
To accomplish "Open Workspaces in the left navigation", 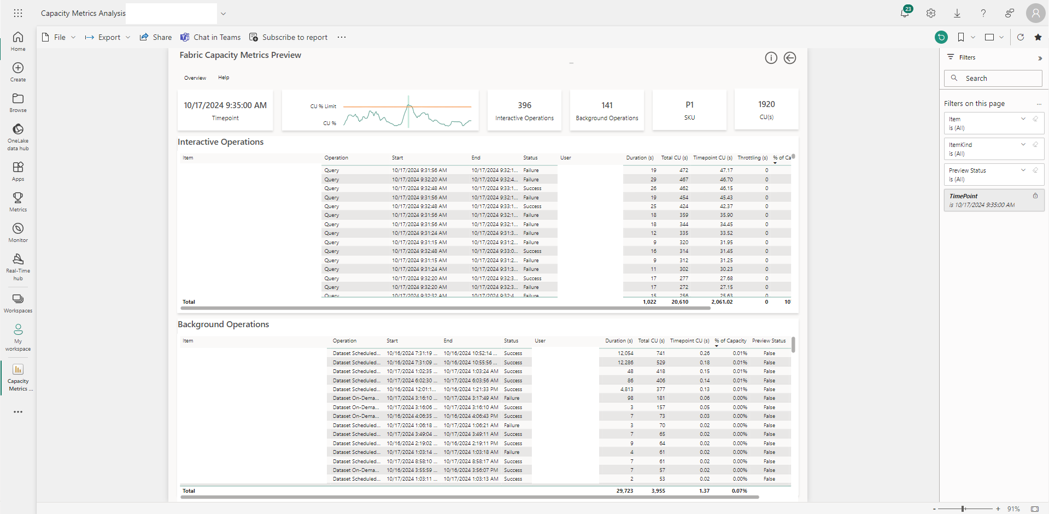I will (18, 303).
